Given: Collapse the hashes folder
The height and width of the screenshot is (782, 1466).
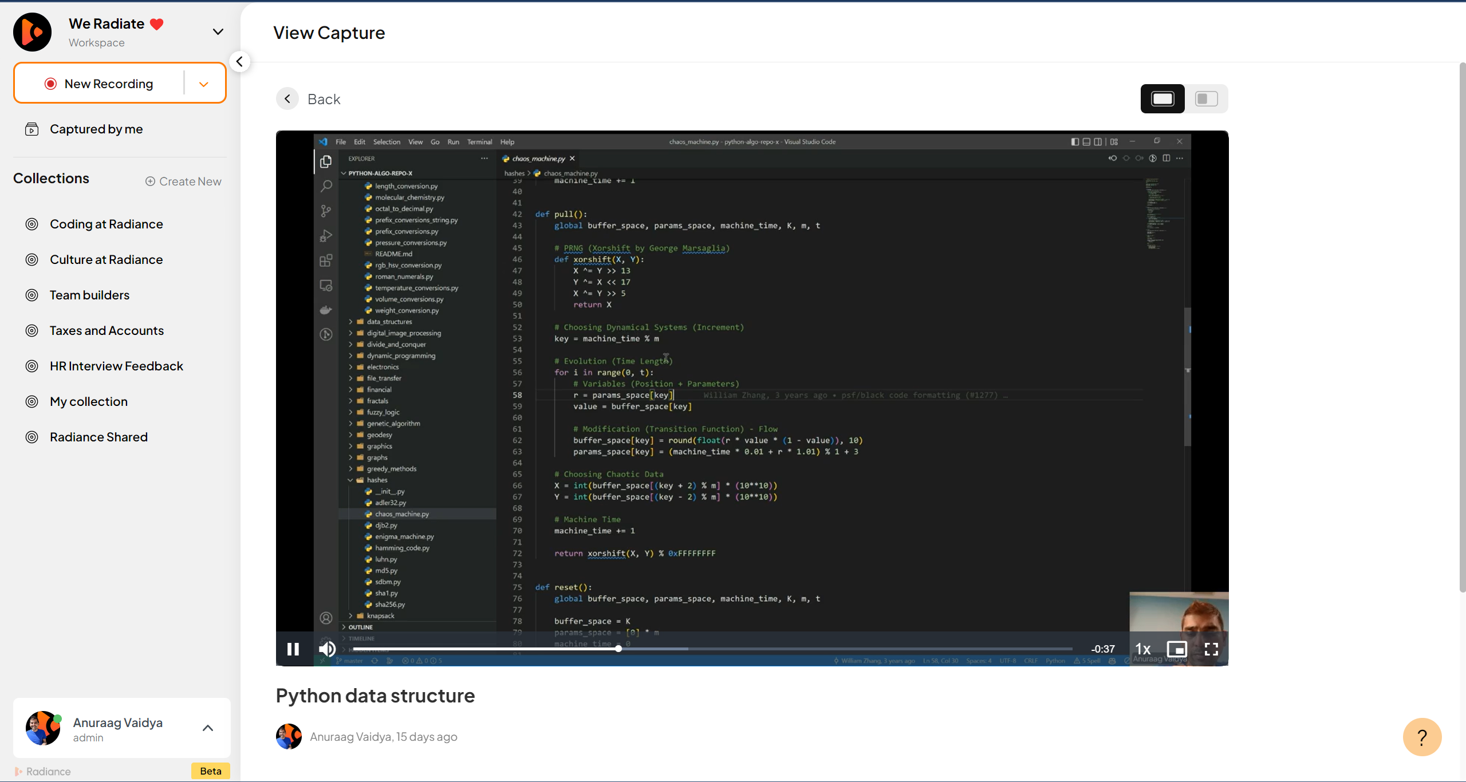Looking at the screenshot, I should (x=377, y=480).
